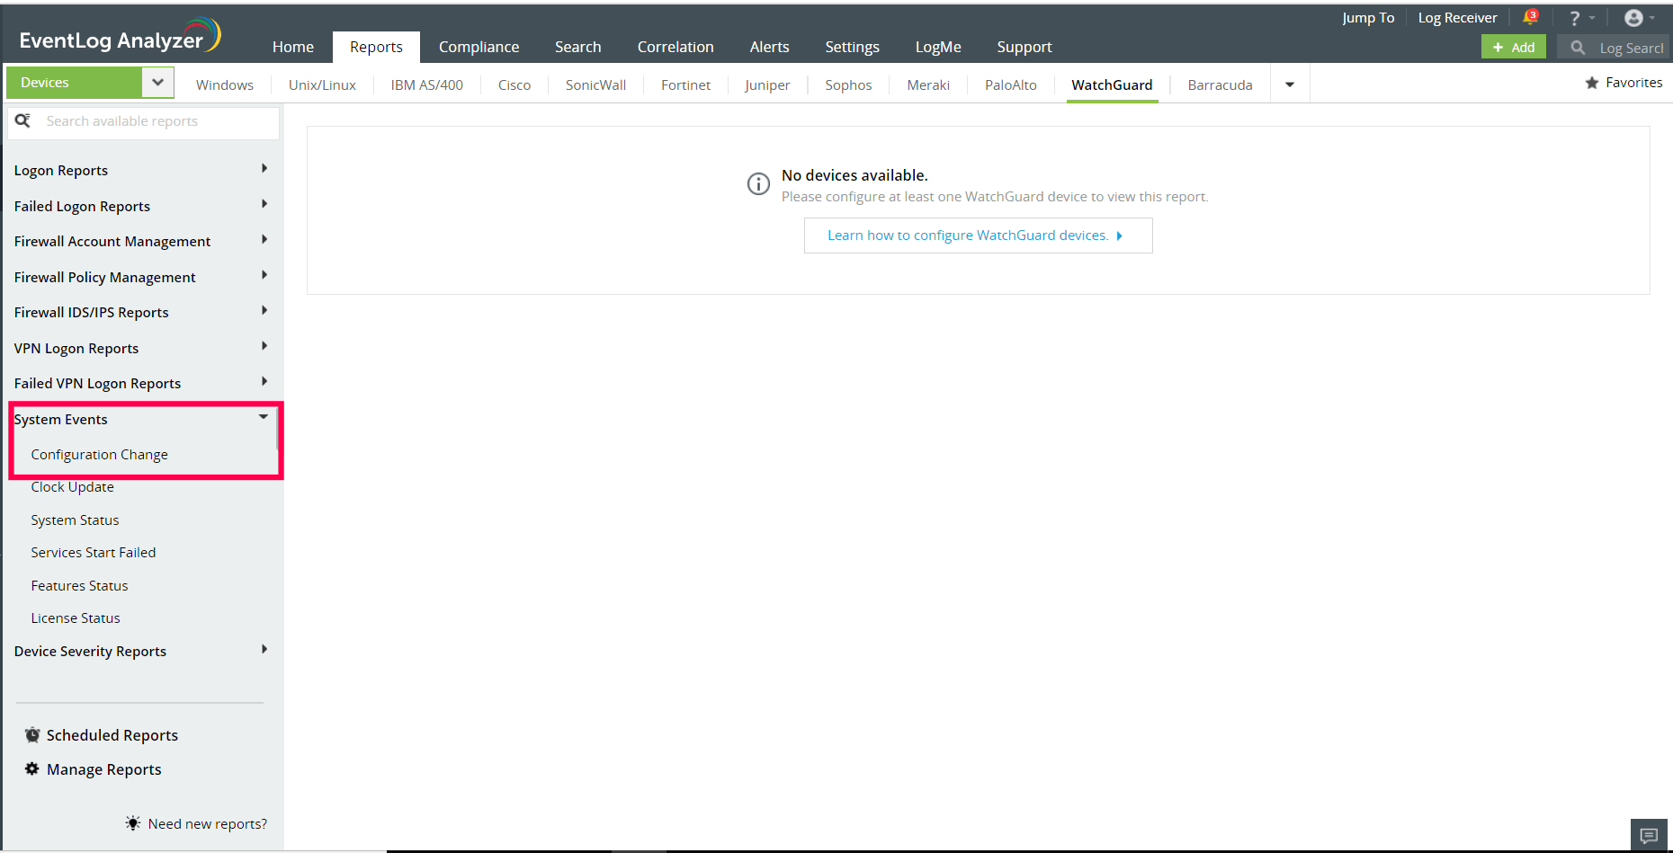Open the Correlation tab
Viewport: 1673px width, 853px height.
coord(675,47)
